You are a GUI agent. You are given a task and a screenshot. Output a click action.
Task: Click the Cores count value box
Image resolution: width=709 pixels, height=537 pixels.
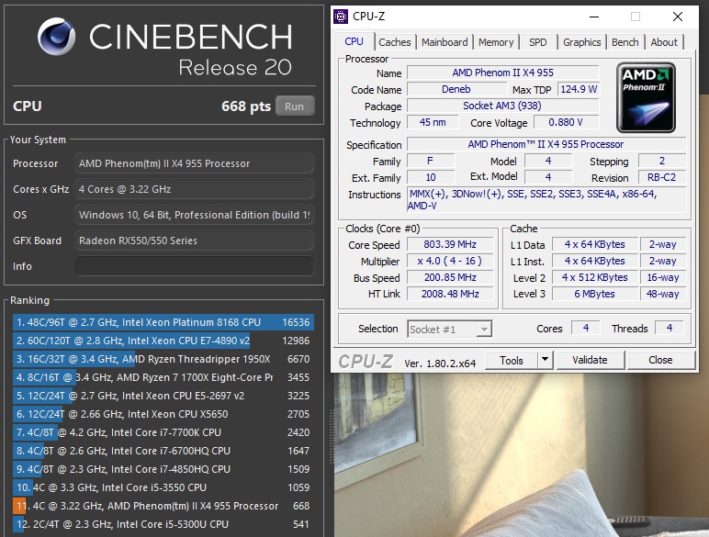pos(586,328)
